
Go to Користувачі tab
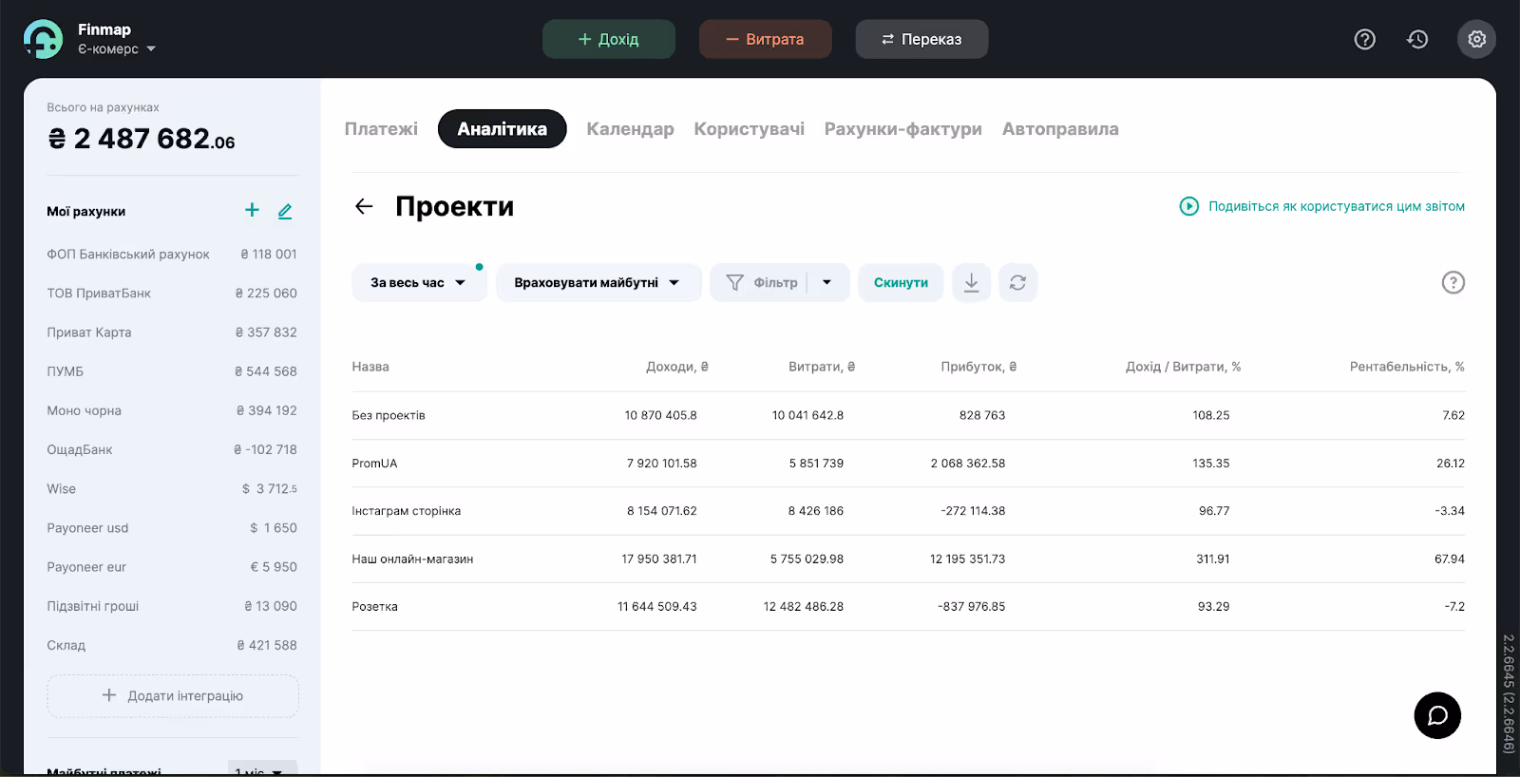pyautogui.click(x=749, y=129)
